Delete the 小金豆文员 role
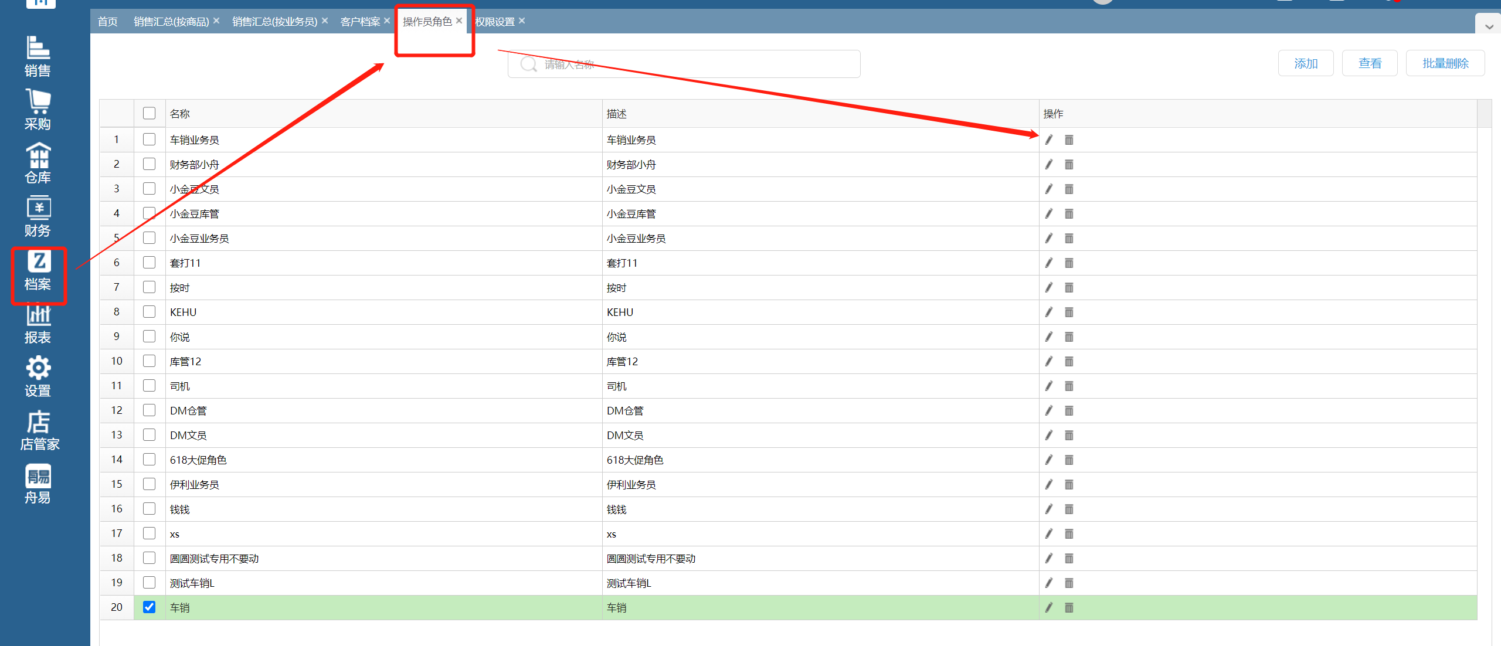This screenshot has height=646, width=1501. pos(1069,189)
